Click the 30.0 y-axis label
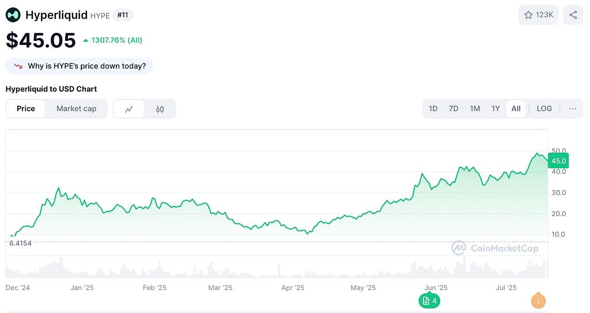The image size is (590, 313). click(x=559, y=193)
